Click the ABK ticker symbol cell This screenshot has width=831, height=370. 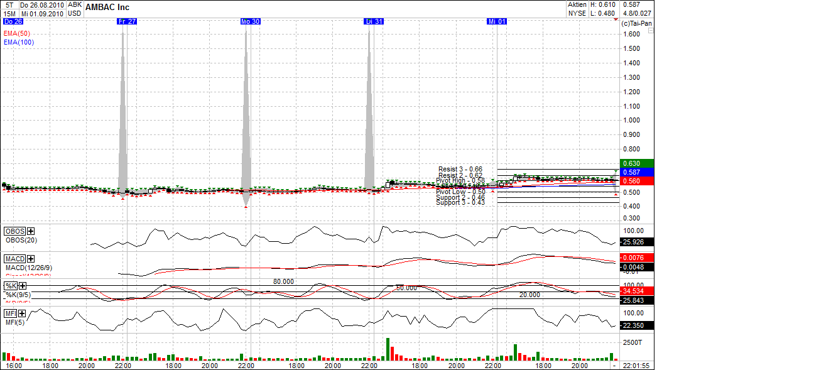(x=74, y=4)
